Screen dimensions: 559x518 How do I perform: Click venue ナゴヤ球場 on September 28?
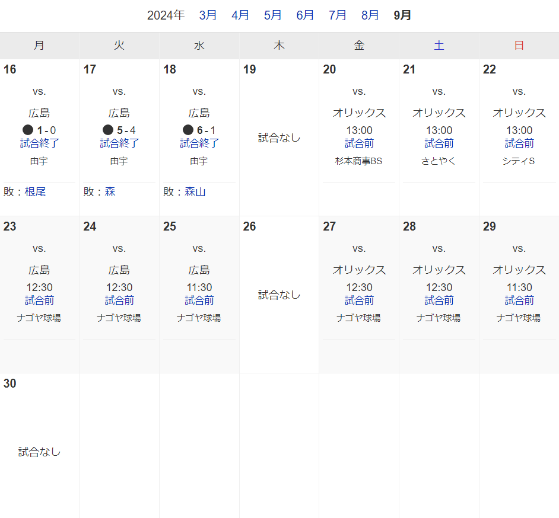pos(439,318)
